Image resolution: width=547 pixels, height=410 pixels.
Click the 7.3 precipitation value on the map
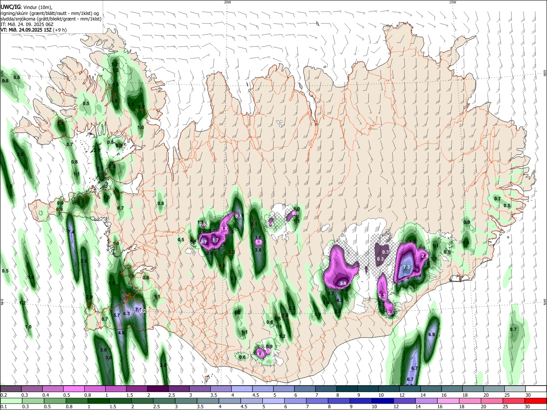pos(406,267)
